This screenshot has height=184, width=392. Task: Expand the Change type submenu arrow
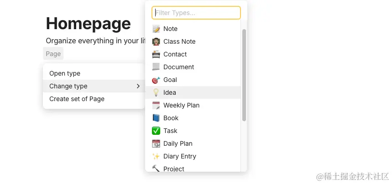[138, 86]
